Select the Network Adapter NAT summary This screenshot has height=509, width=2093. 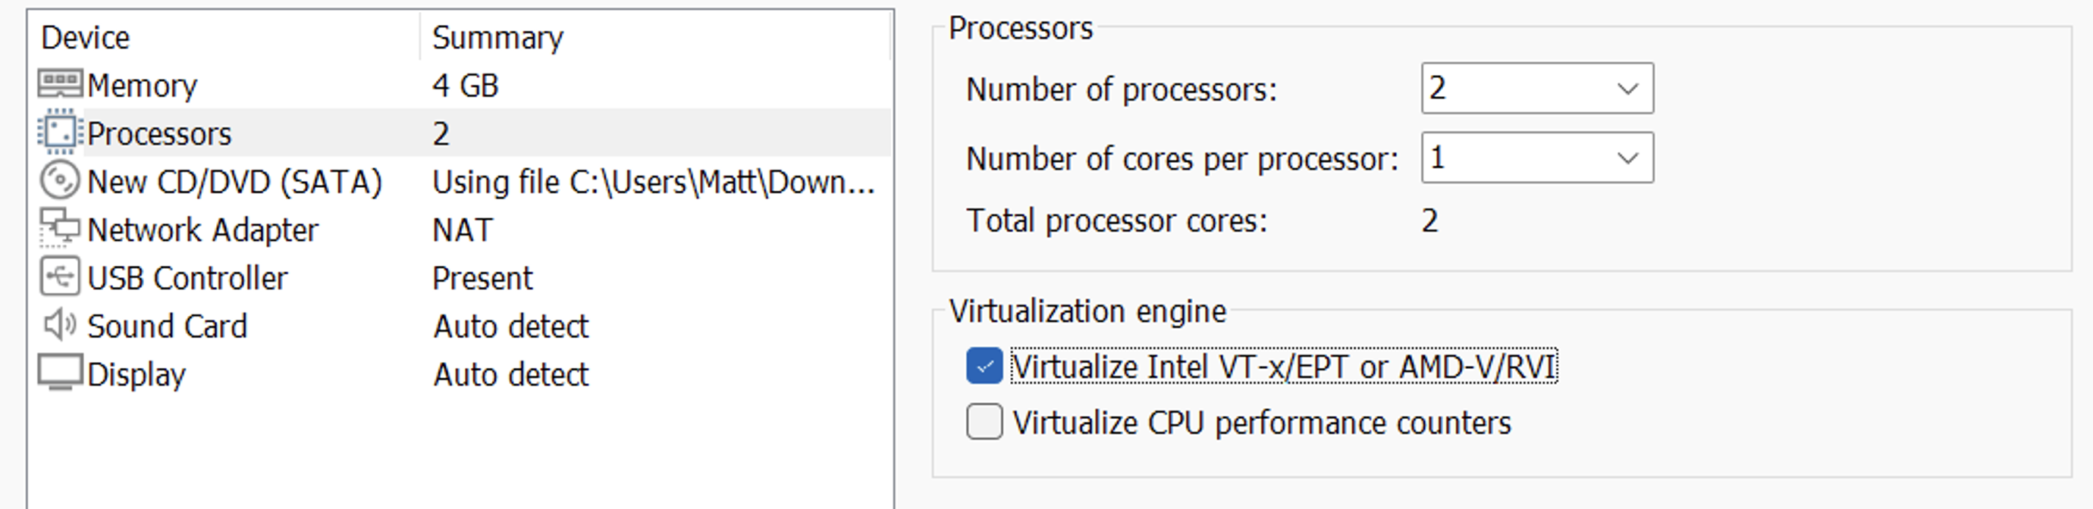463,230
